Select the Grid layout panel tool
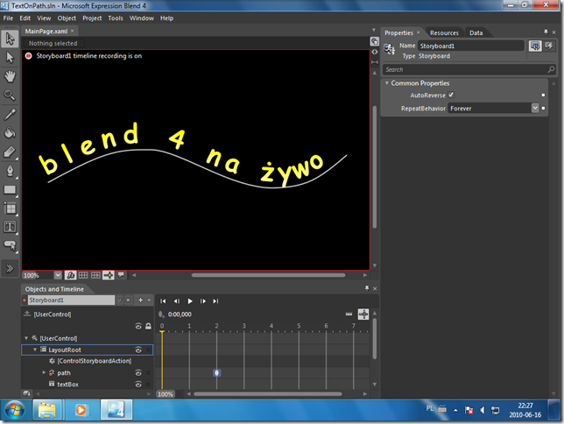The height and width of the screenshot is (424, 564). pos(10,208)
